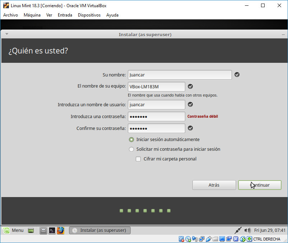This screenshot has height=243, width=288.
Task: Open the green files launcher in the panel
Action: pyautogui.click(x=31, y=230)
